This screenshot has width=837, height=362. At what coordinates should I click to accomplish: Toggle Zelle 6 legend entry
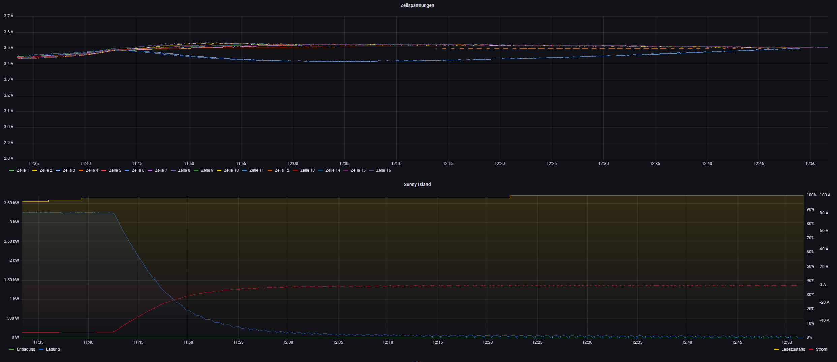[x=138, y=170]
